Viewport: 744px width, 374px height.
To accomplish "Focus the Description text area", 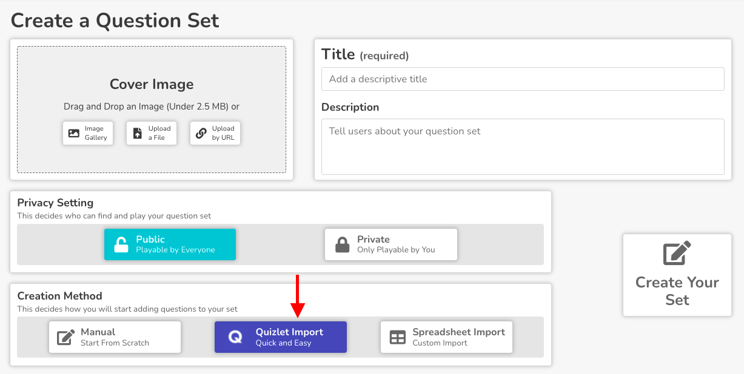I will coord(523,146).
